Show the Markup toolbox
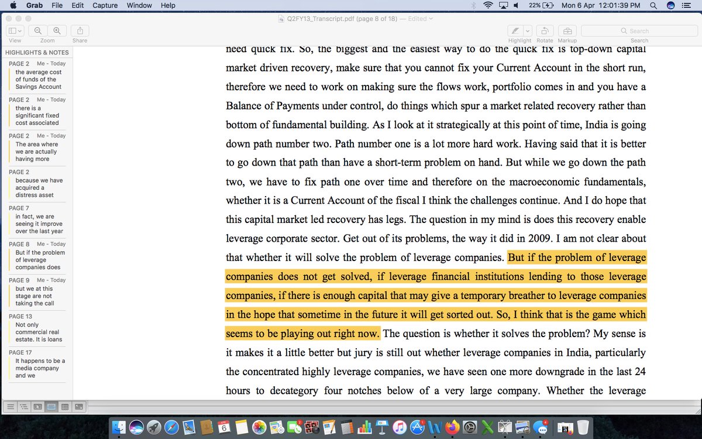702x439 pixels. click(567, 31)
